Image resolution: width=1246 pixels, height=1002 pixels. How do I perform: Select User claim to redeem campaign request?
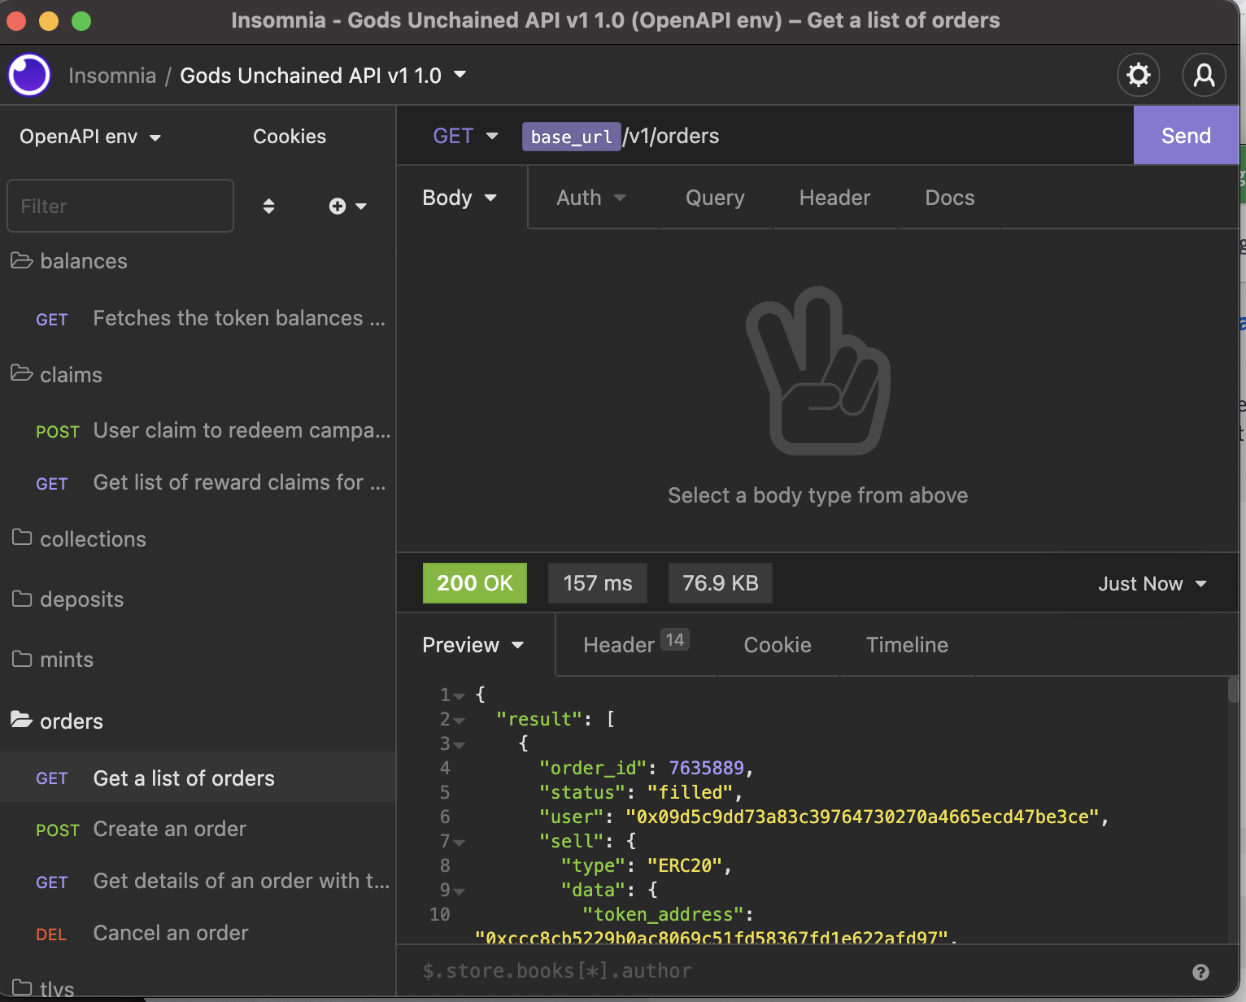click(x=198, y=431)
